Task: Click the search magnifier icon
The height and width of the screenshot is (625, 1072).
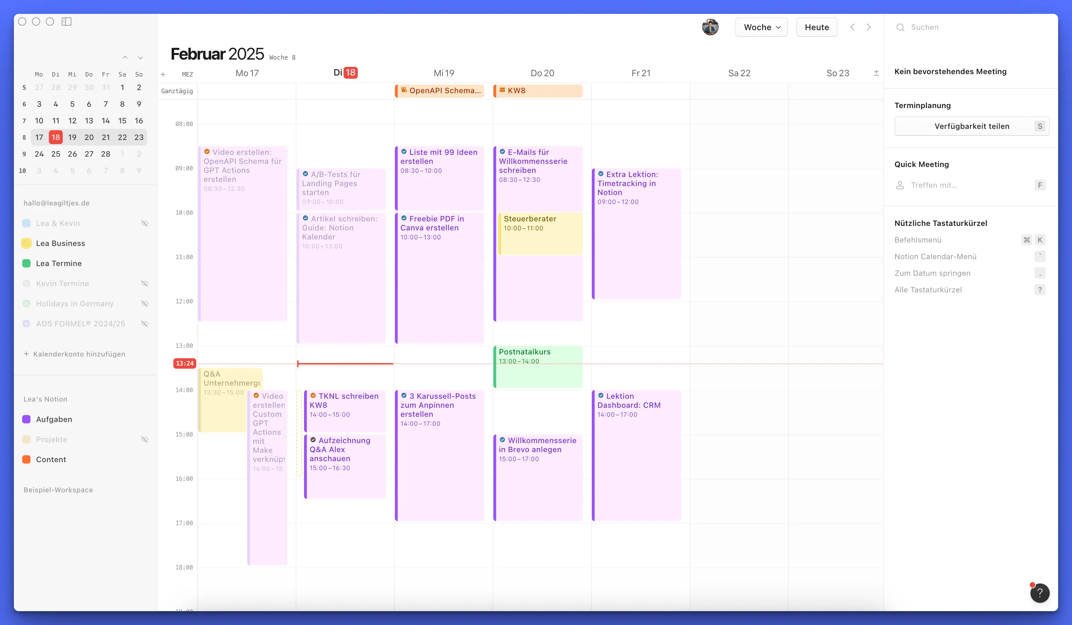Action: [900, 27]
